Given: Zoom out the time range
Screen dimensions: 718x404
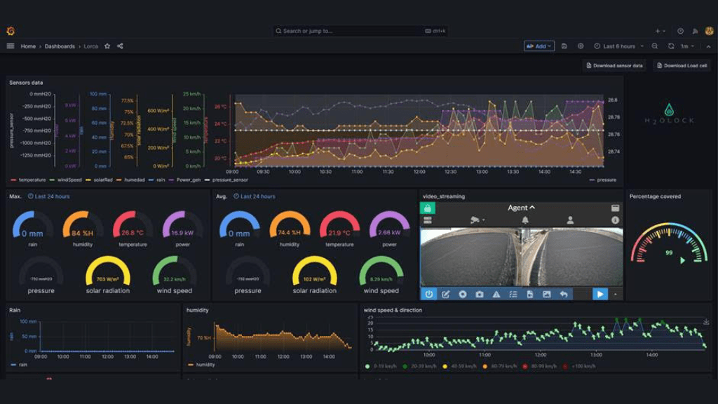Looking at the screenshot, I should 655,46.
